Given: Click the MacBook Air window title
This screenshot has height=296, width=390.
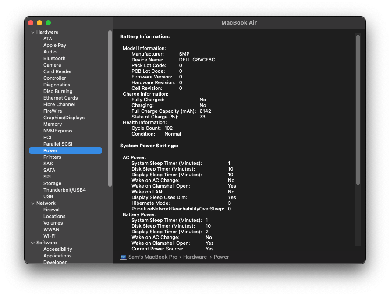Looking at the screenshot, I should (x=239, y=23).
